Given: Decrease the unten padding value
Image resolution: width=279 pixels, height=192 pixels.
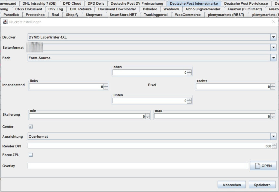Looking at the screenshot, I should click(189, 102).
